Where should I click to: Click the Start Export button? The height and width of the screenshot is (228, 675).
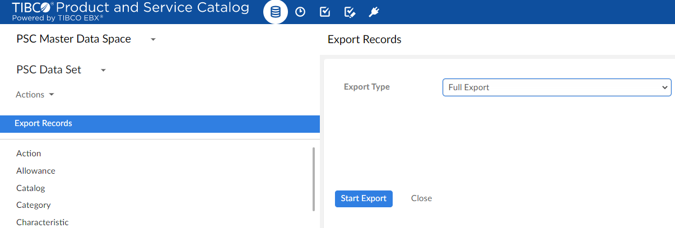[364, 198]
